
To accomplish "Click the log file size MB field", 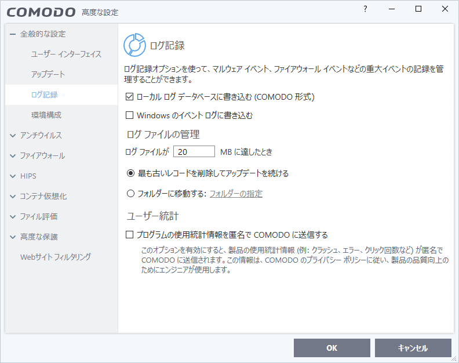I will 194,152.
